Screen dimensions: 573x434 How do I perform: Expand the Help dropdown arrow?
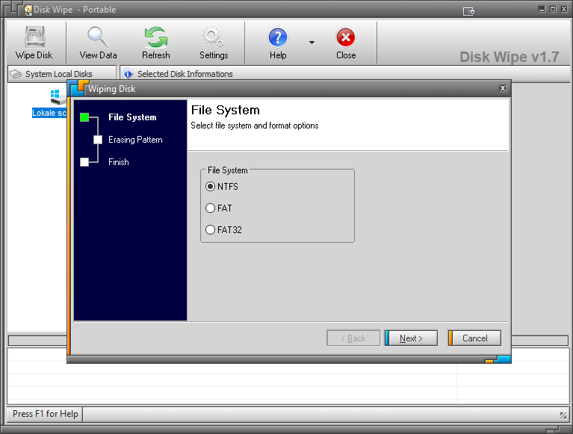pos(312,43)
